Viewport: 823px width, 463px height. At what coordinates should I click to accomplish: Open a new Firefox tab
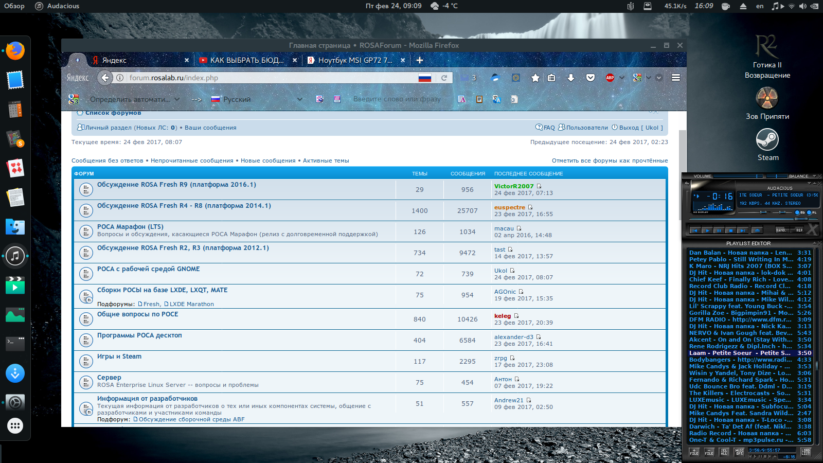pos(420,60)
